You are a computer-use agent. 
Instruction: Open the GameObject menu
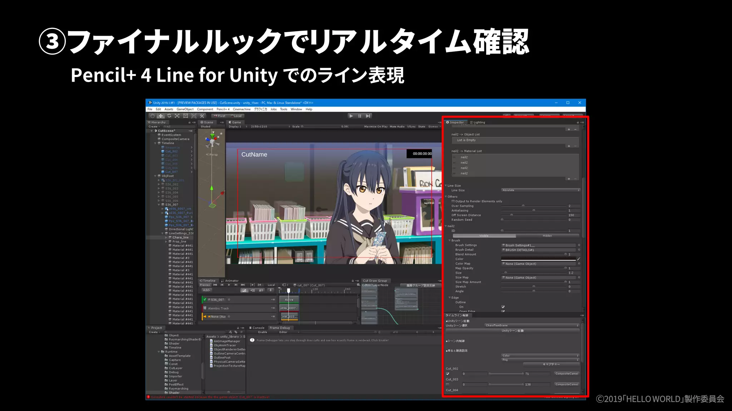pyautogui.click(x=185, y=109)
